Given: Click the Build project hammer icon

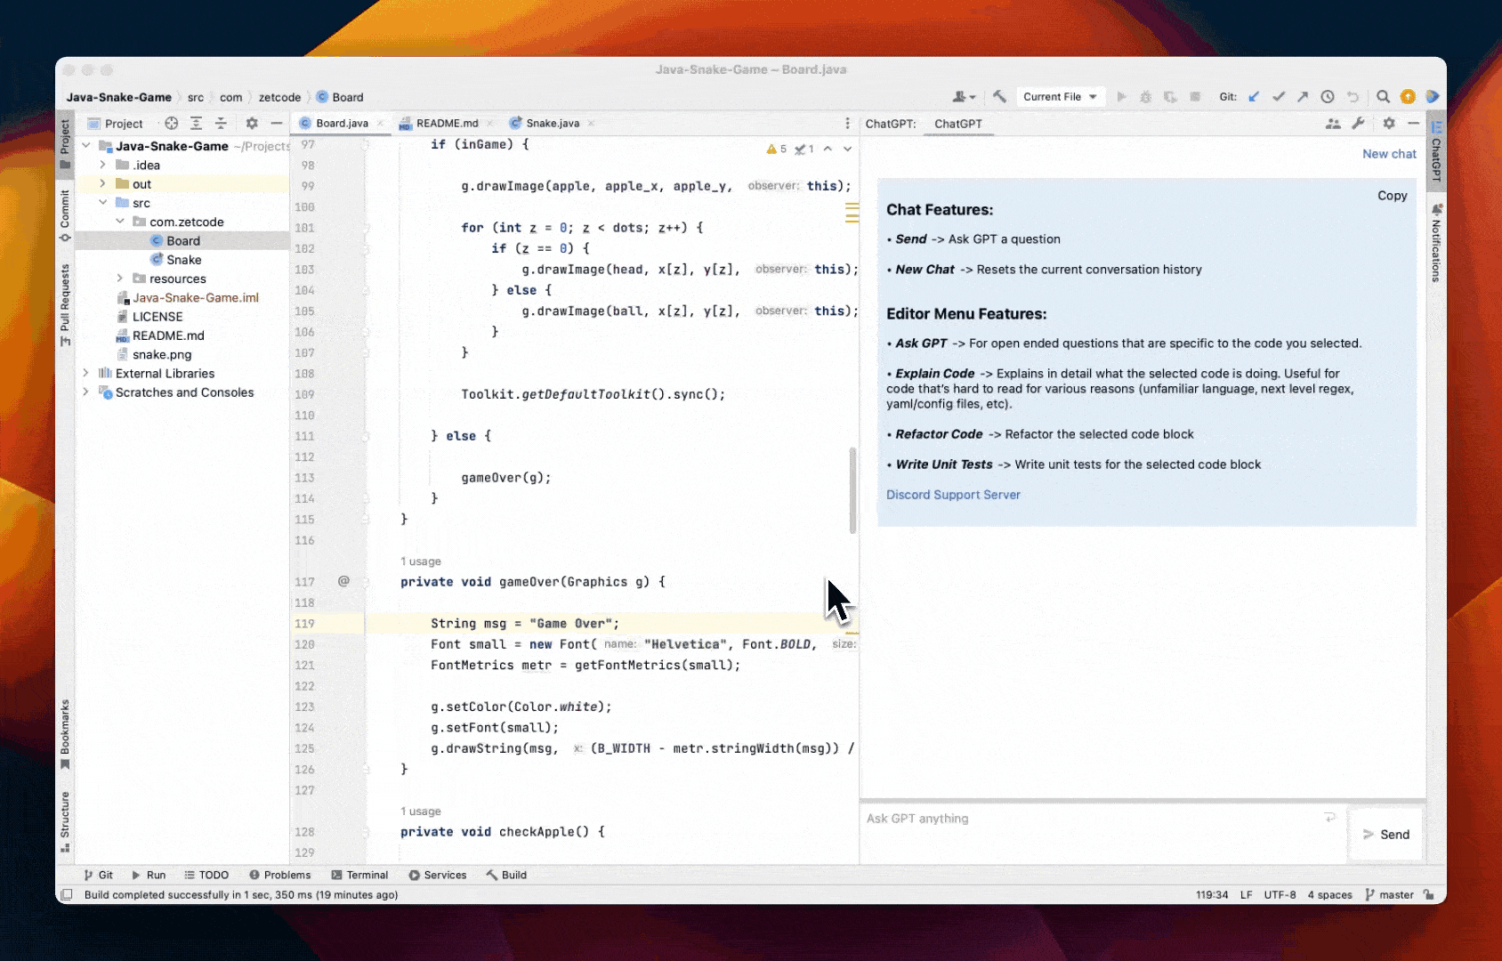Looking at the screenshot, I should (999, 97).
